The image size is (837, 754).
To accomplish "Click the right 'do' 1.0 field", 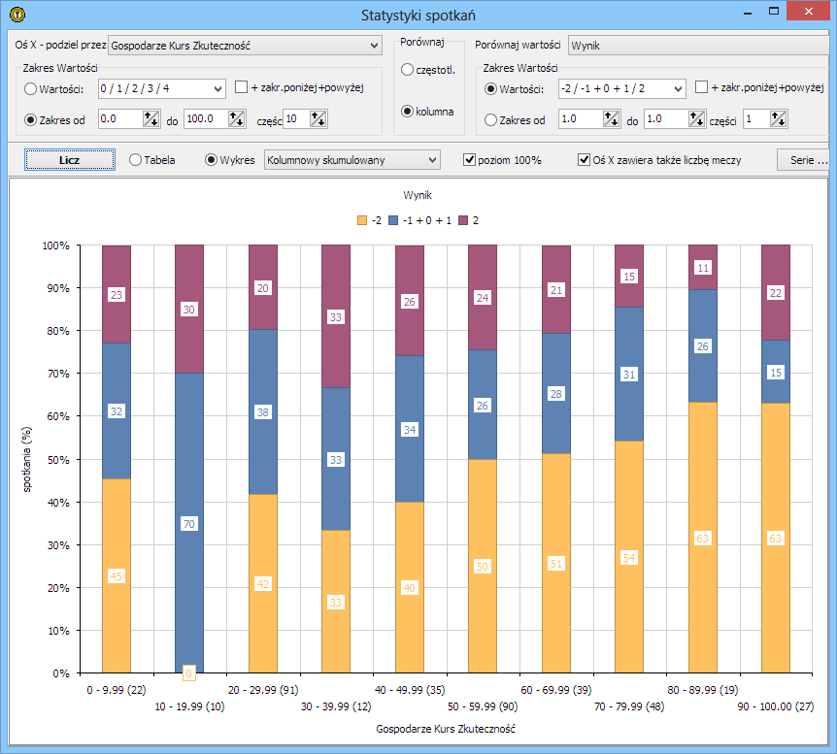I will 667,119.
